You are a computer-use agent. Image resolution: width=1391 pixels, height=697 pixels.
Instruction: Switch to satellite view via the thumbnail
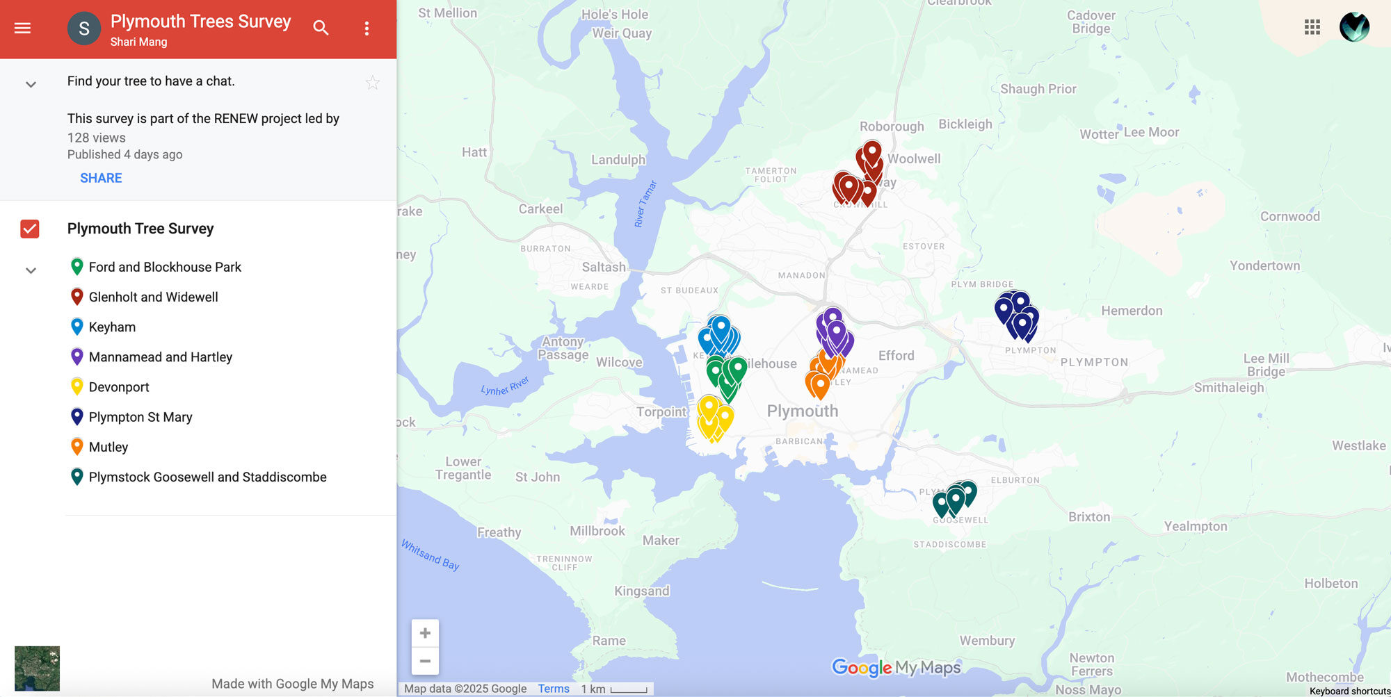coord(38,668)
